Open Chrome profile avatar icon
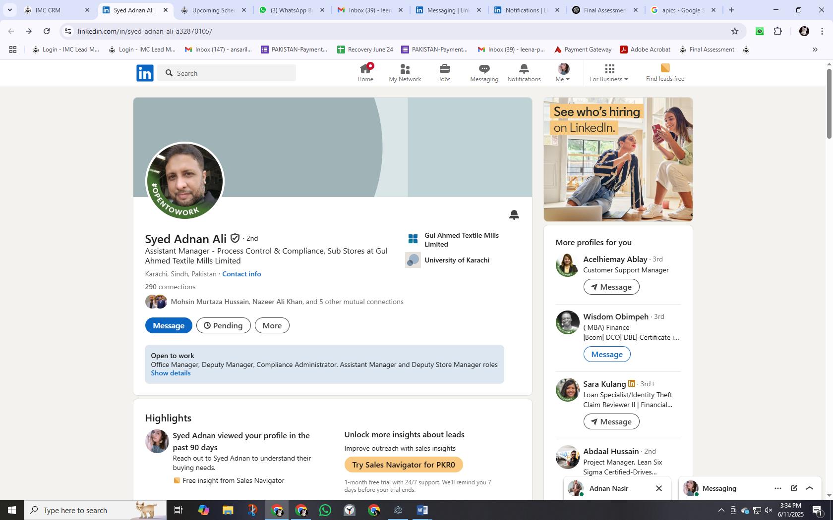 [x=804, y=31]
